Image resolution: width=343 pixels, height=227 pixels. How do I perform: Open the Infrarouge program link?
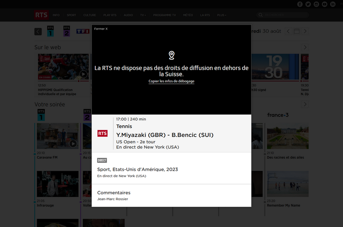tap(45, 205)
